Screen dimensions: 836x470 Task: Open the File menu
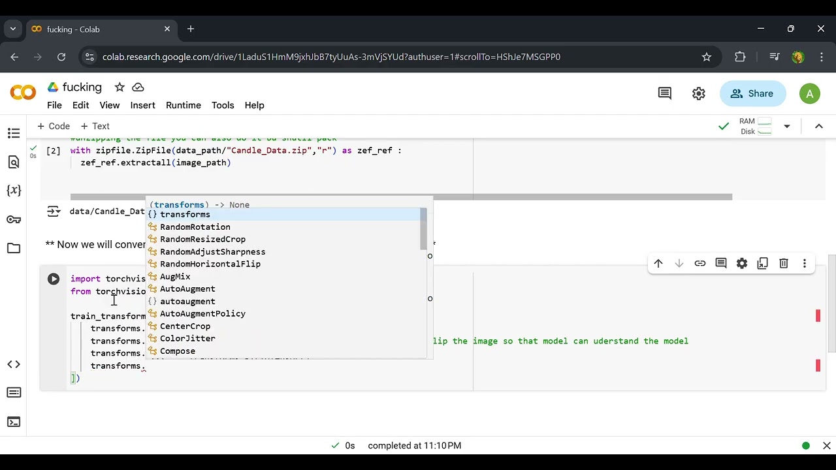click(54, 105)
